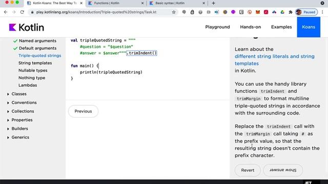328x184 pixels.
Task: Select the Koans nav item
Action: pyautogui.click(x=309, y=27)
